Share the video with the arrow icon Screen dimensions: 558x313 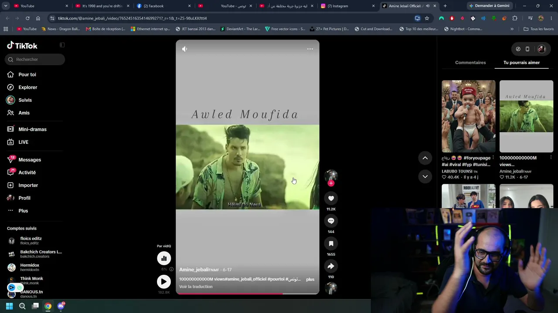click(x=331, y=266)
